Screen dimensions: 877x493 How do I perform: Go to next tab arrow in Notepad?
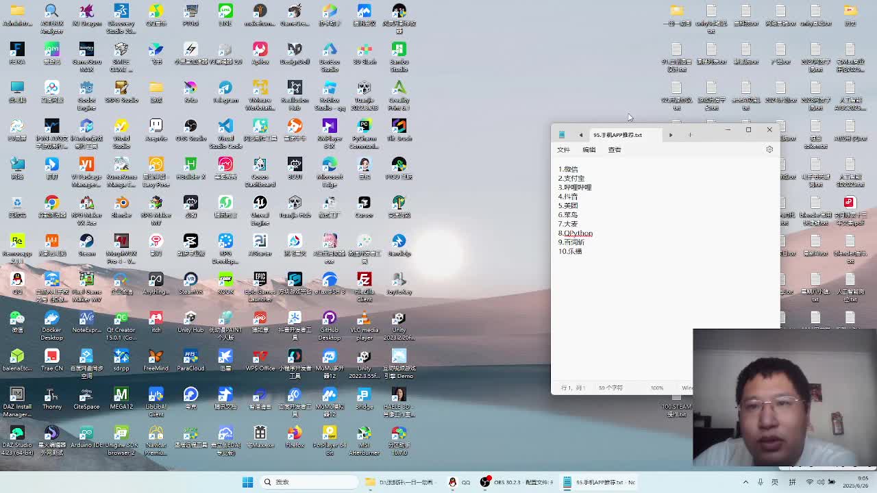pos(671,135)
